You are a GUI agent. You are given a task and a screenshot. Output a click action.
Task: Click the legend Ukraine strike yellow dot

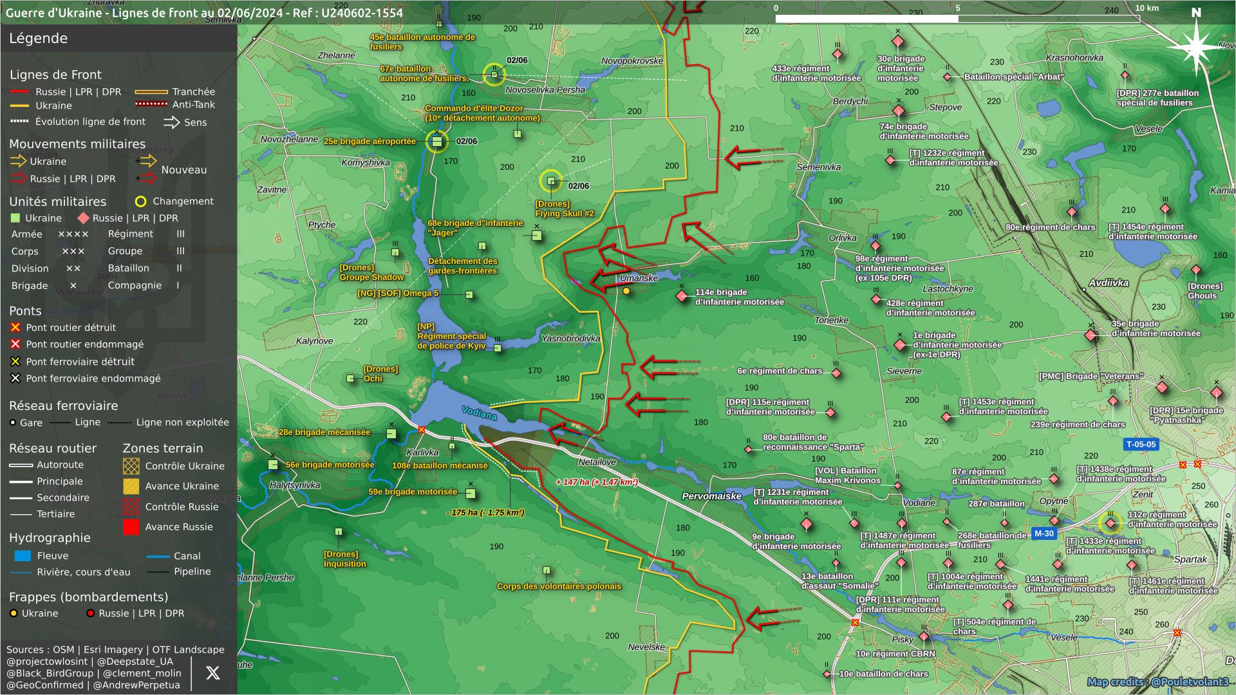pos(14,613)
